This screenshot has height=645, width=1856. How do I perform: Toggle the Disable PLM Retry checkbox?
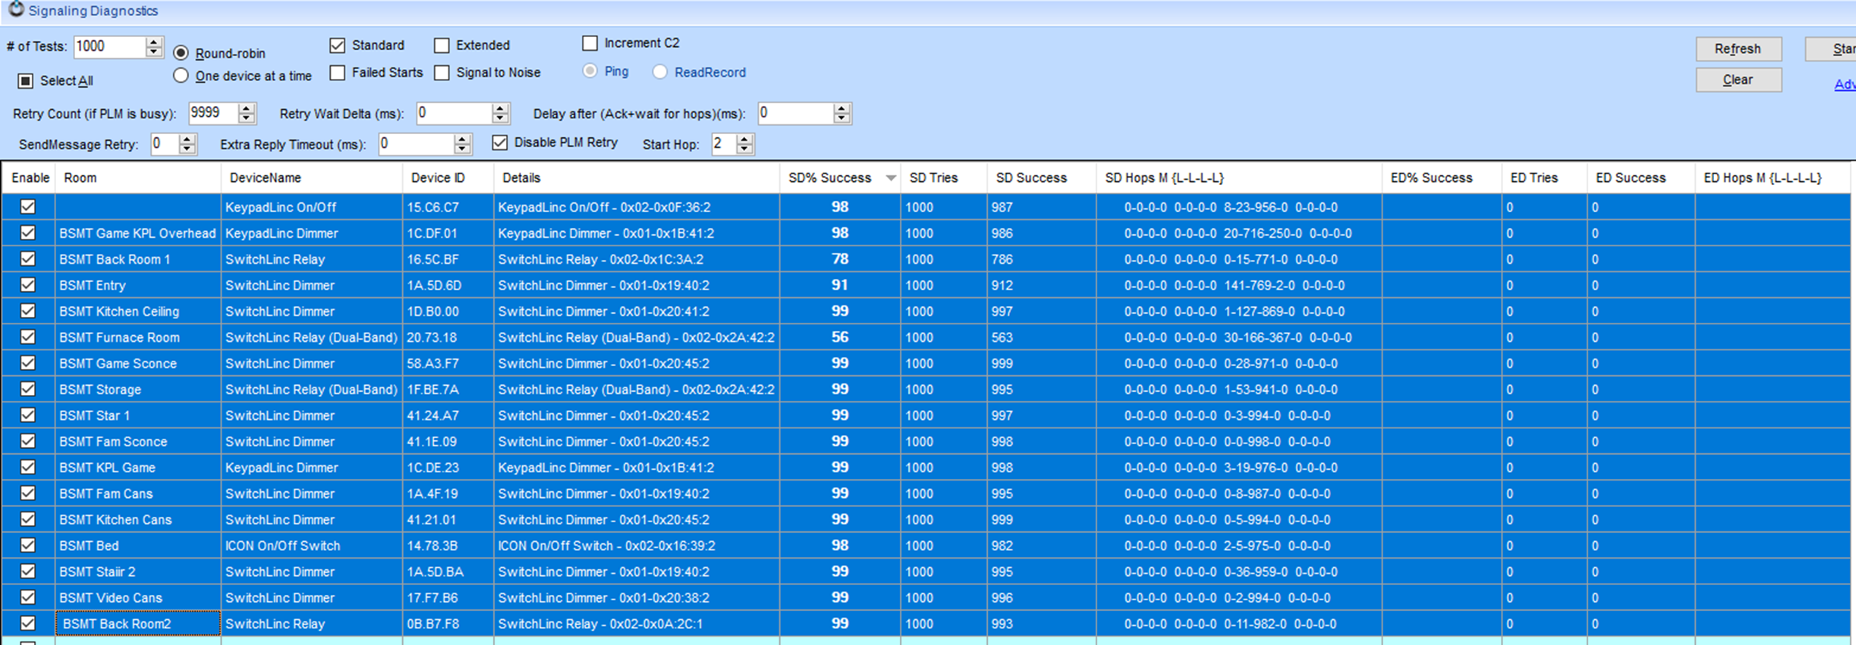coord(499,142)
